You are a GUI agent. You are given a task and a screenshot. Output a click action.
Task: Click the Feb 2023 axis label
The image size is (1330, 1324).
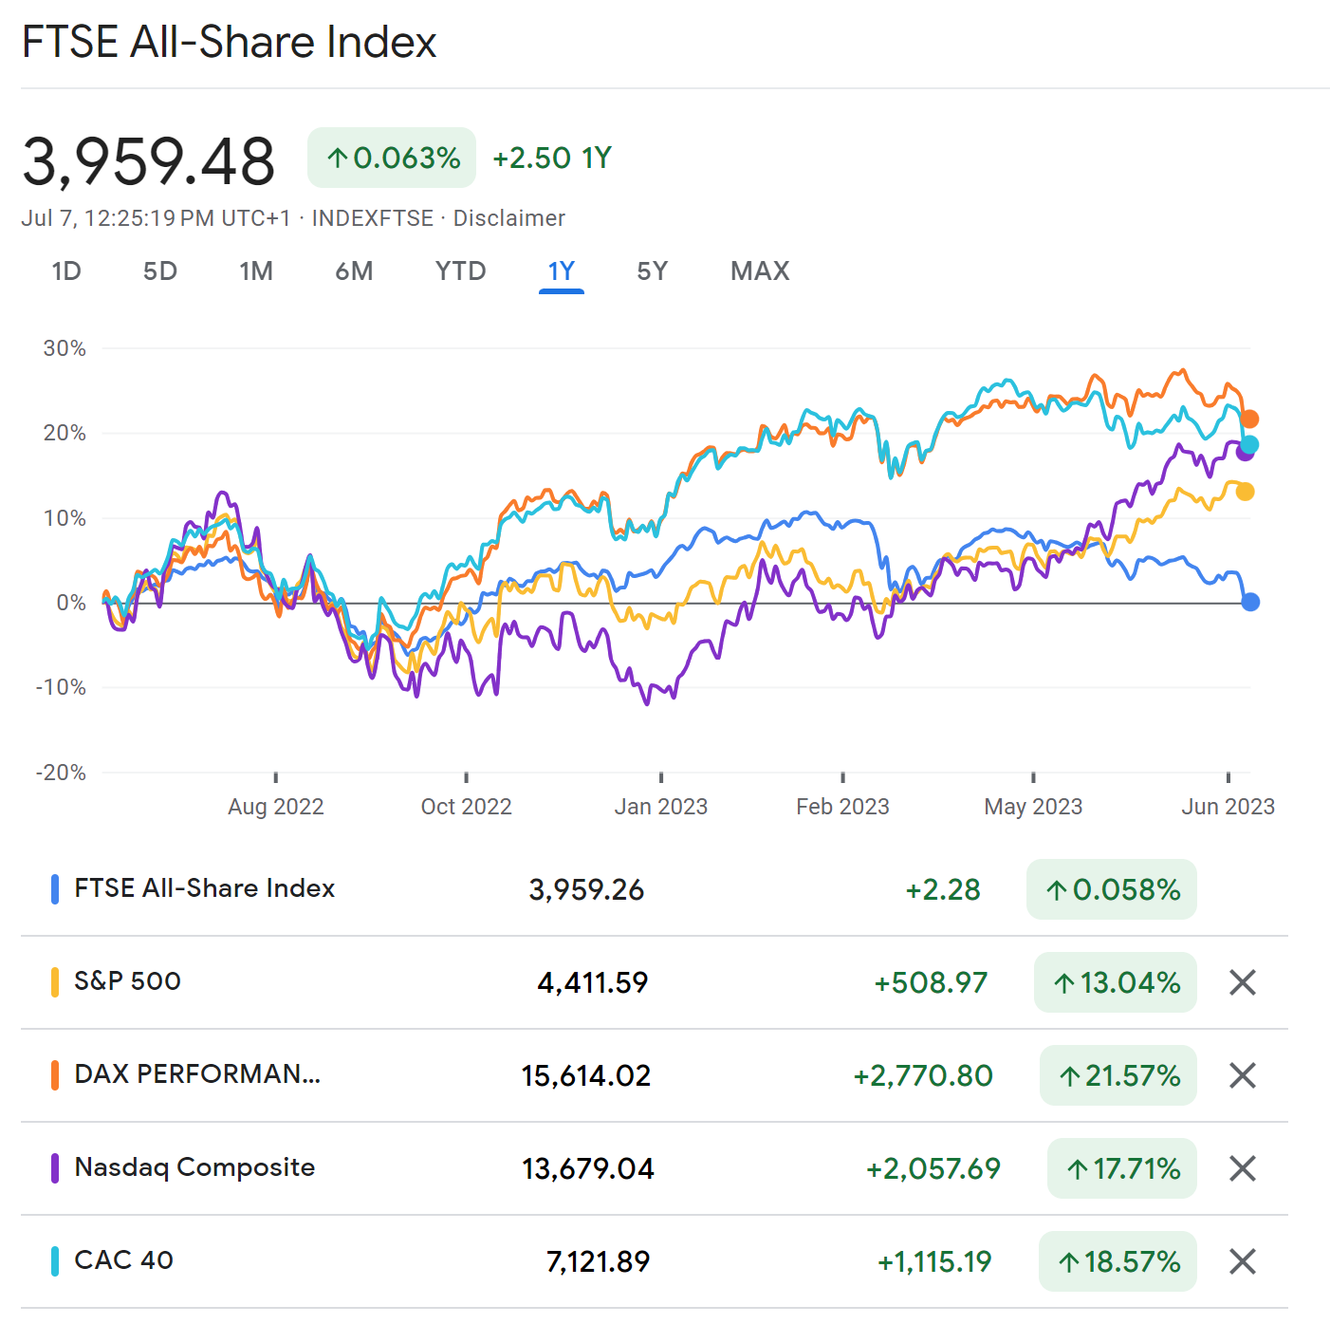[842, 807]
